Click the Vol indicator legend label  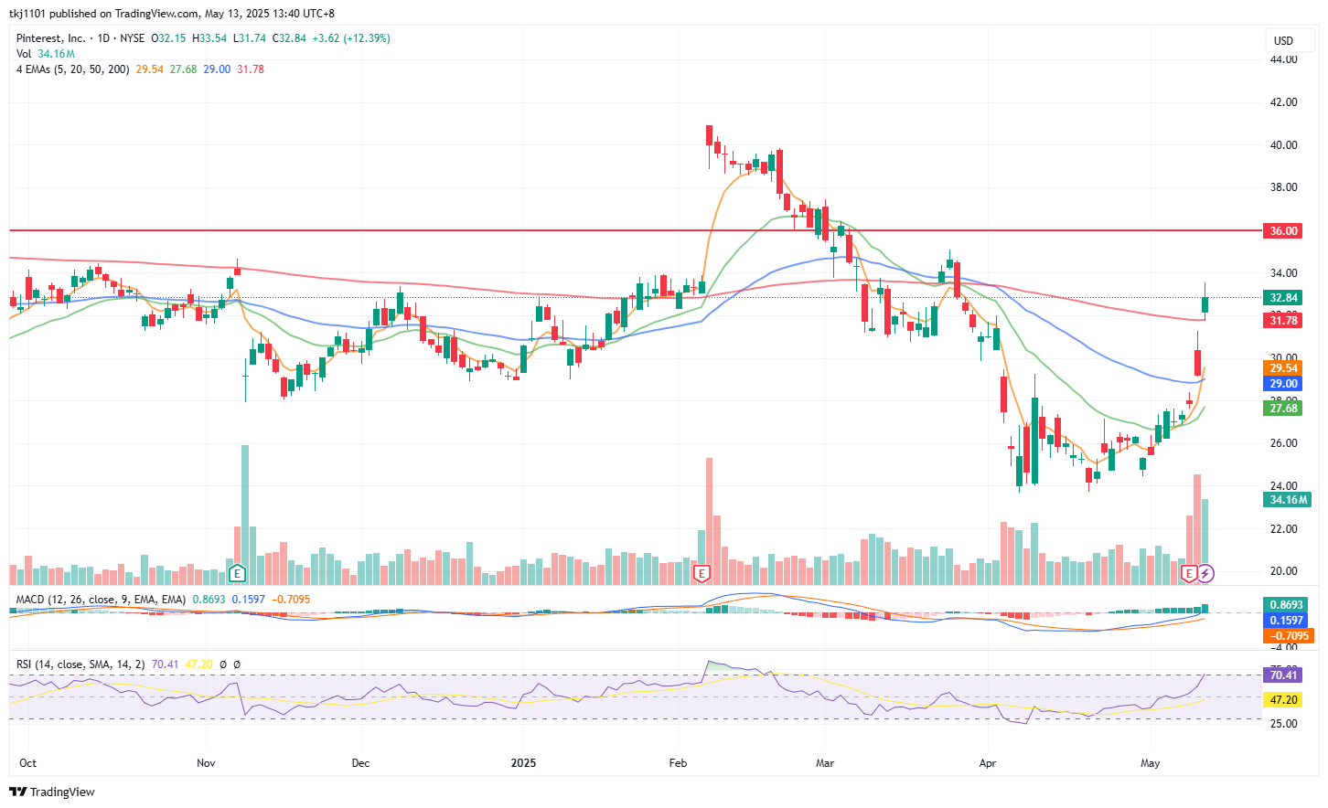coord(24,54)
